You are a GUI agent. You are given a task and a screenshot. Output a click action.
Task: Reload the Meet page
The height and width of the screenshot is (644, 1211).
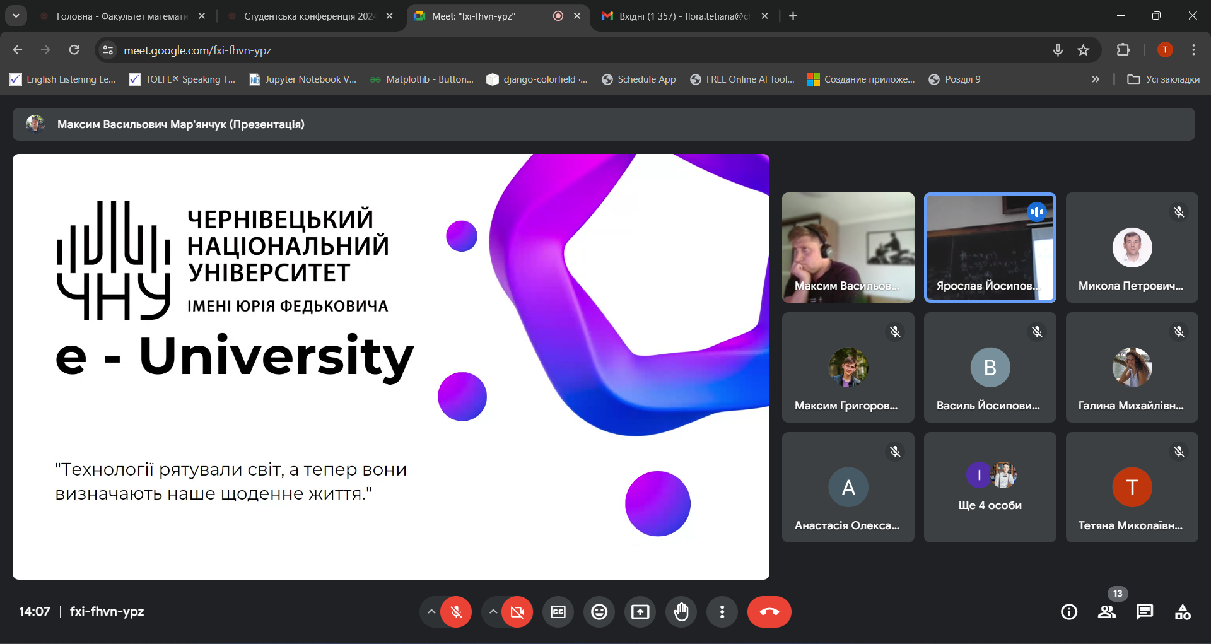[74, 50]
